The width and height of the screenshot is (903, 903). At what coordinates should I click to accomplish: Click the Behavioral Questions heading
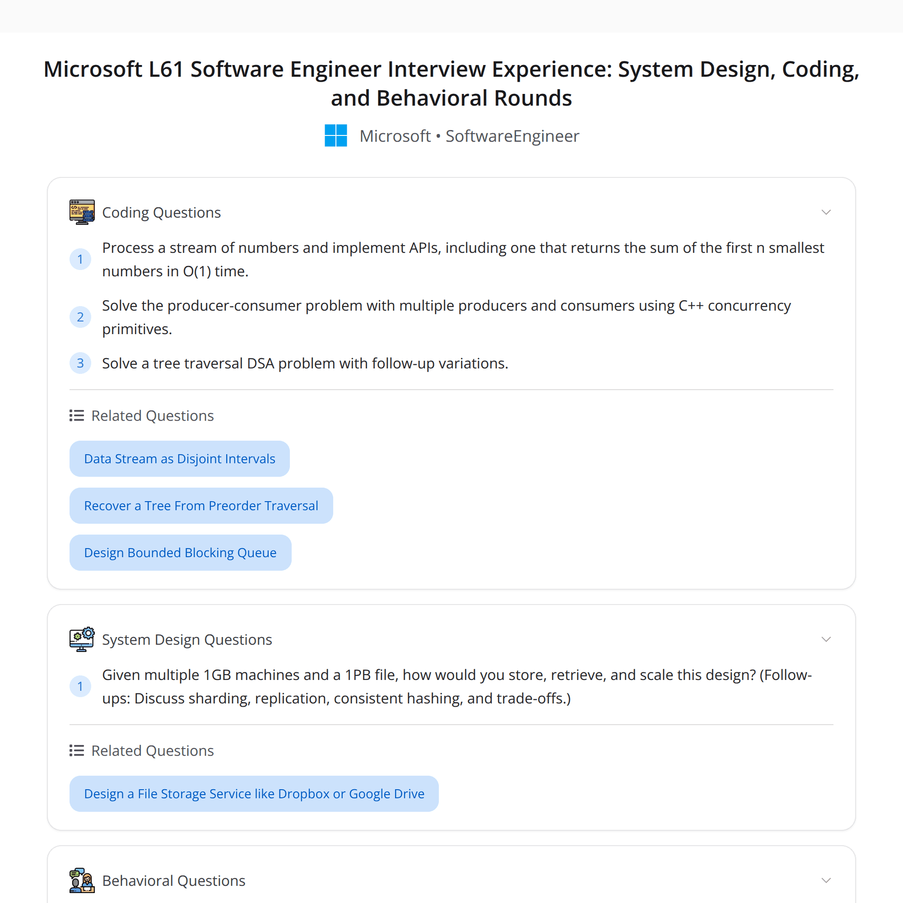click(x=174, y=881)
